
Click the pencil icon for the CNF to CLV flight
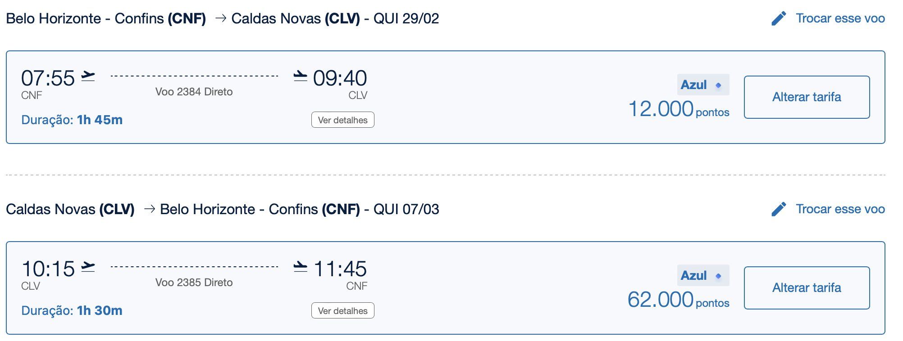(x=779, y=18)
